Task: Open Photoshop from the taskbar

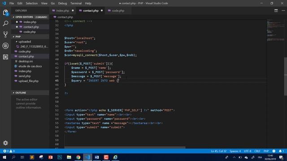Action: click(60, 157)
